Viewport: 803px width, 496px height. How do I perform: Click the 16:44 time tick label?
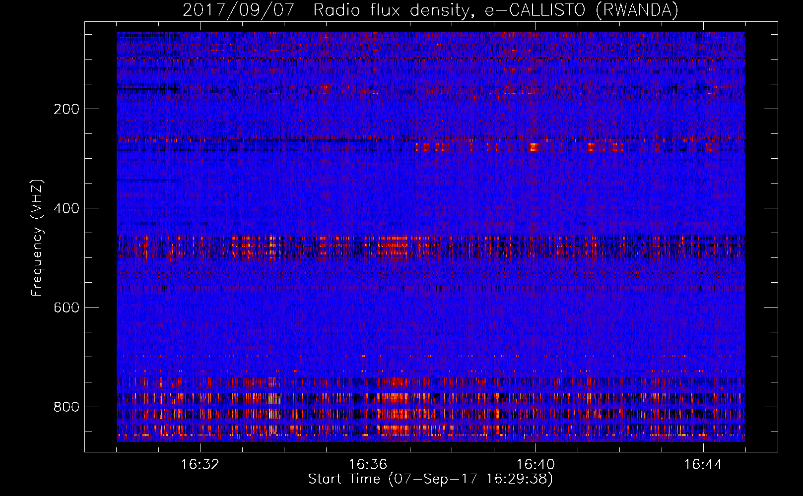(703, 465)
